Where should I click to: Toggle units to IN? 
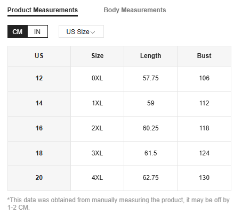tap(37, 31)
